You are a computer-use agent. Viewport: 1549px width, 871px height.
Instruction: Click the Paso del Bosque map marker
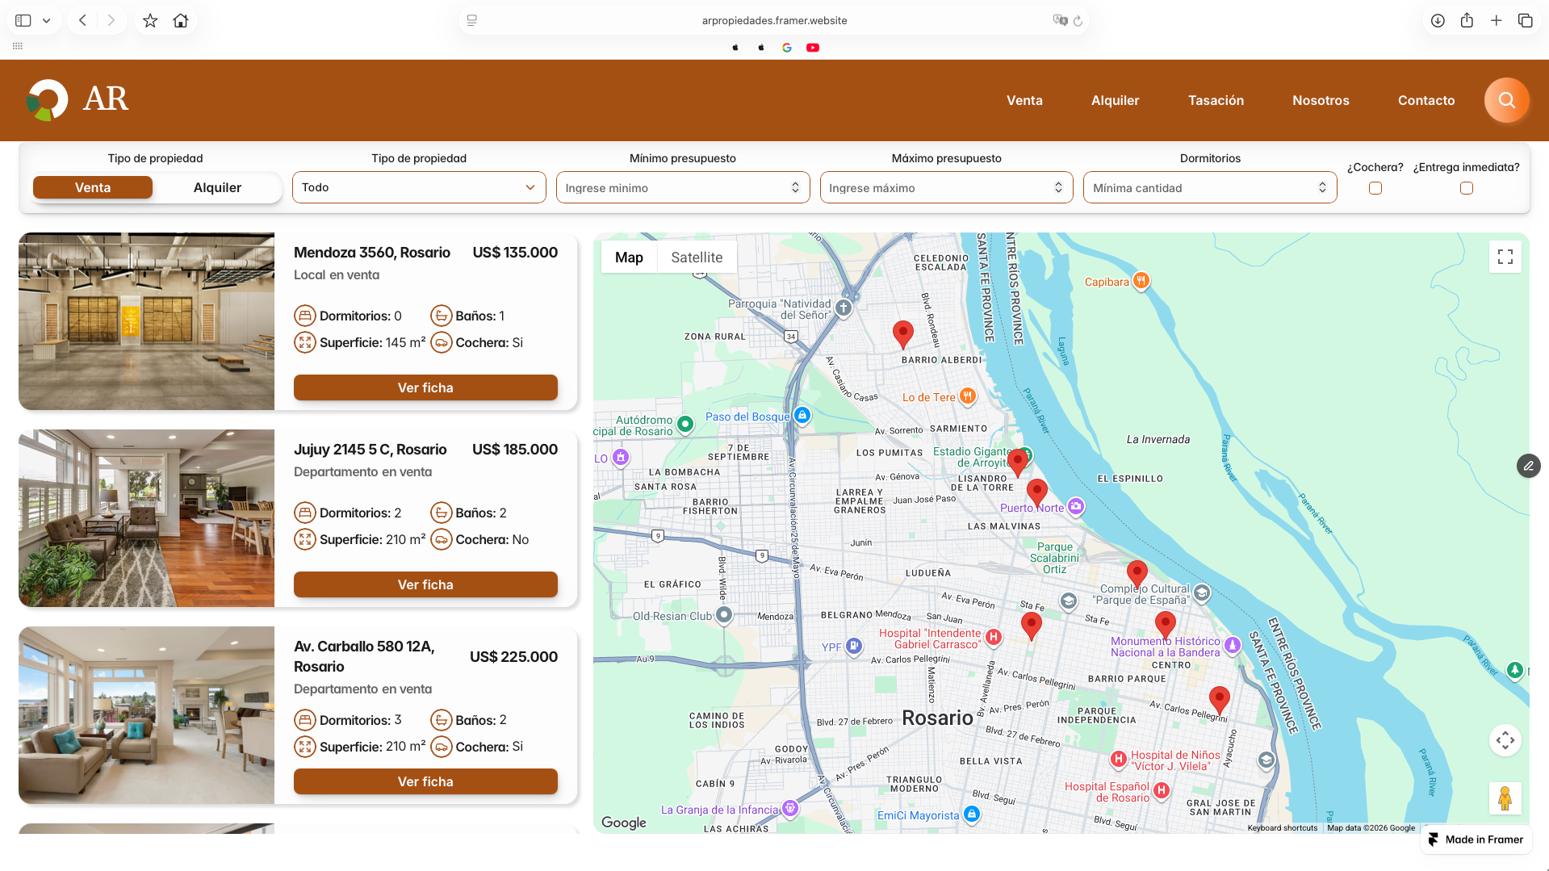(x=802, y=415)
